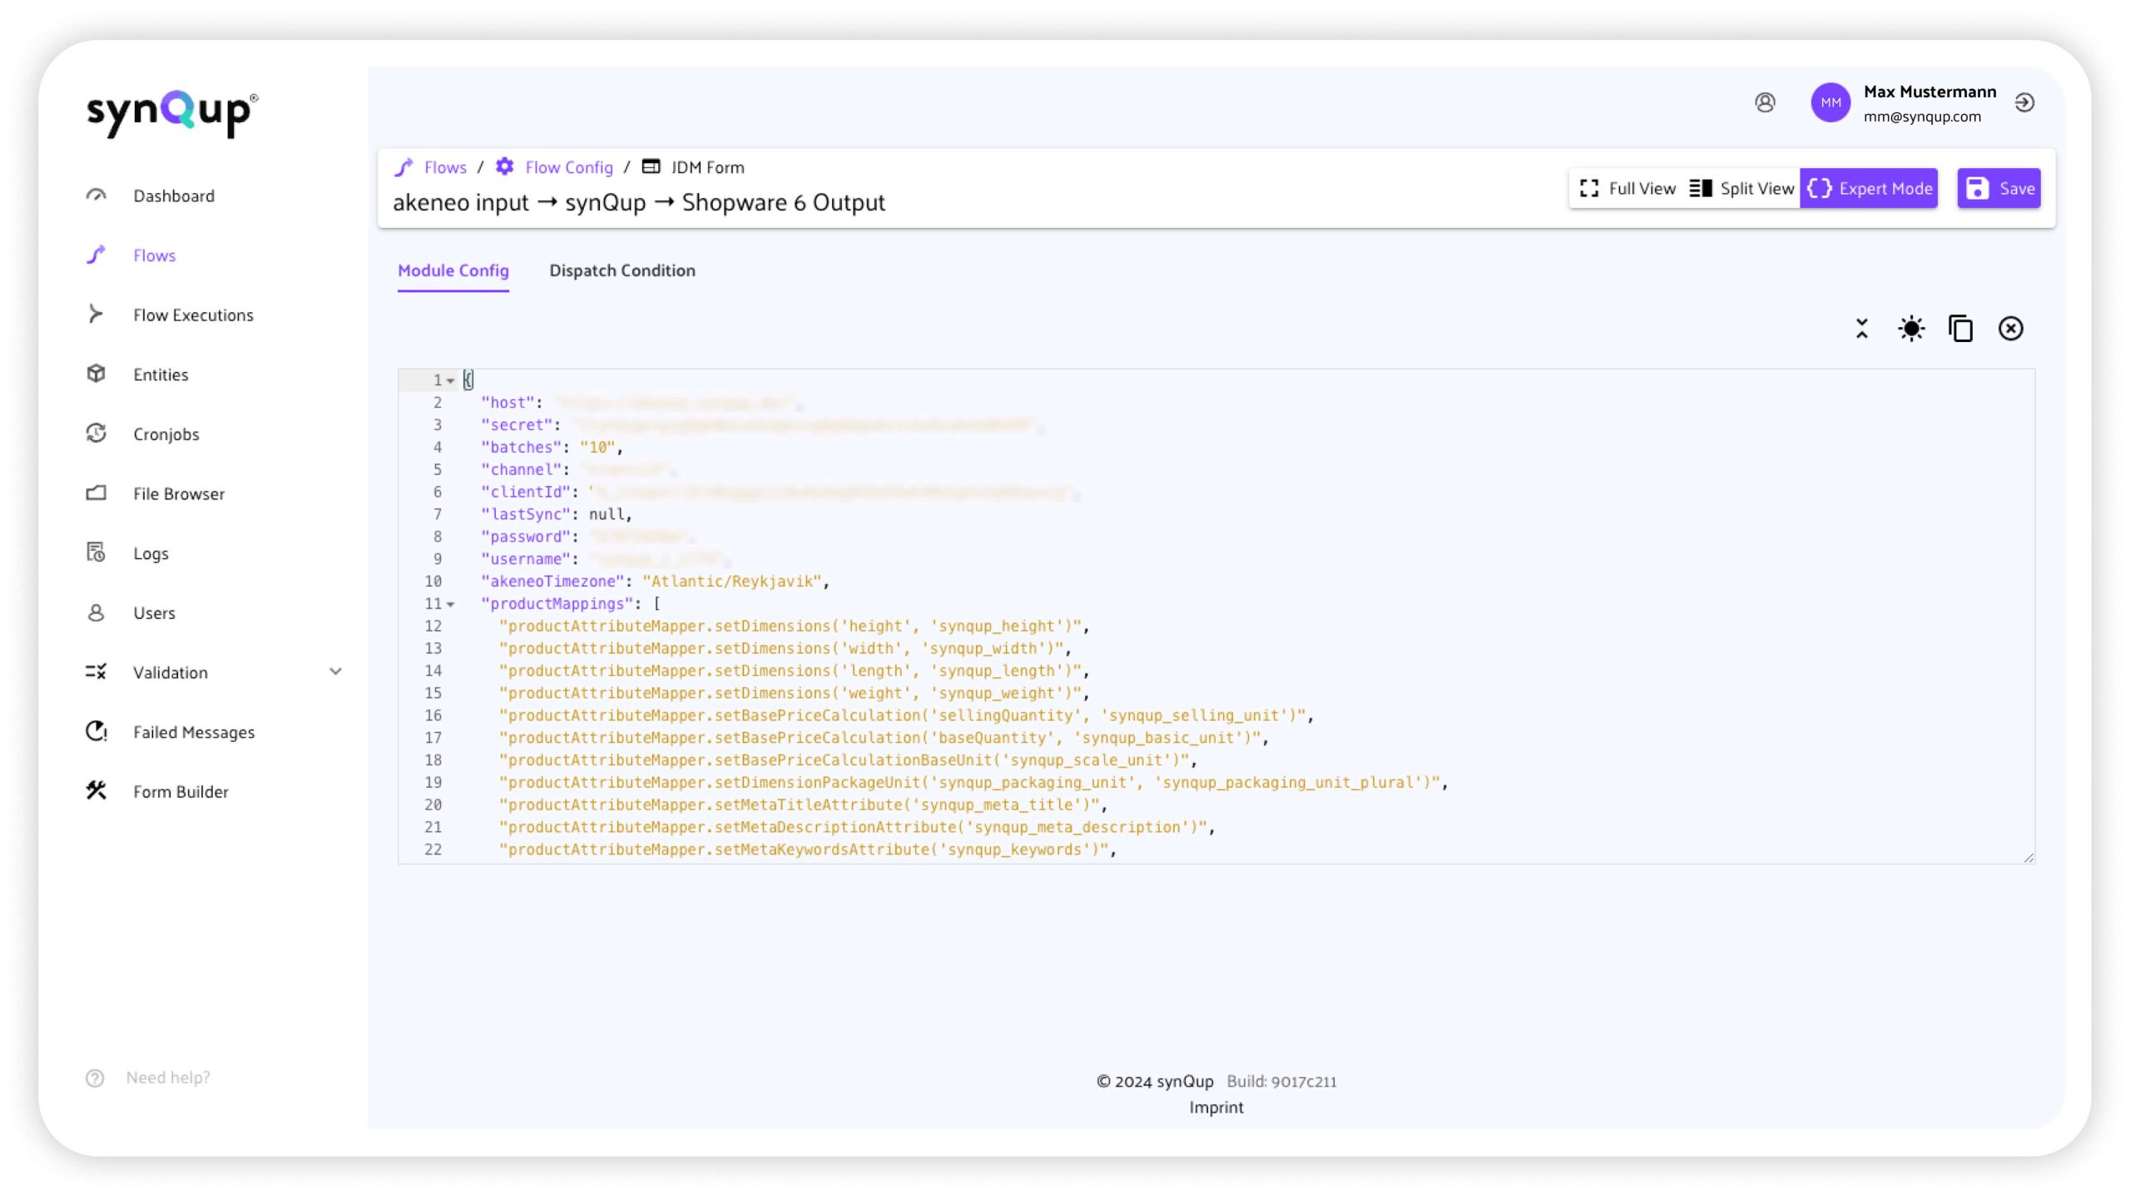The width and height of the screenshot is (2130, 1194).
Task: Click the Users person icon
Action: point(97,612)
